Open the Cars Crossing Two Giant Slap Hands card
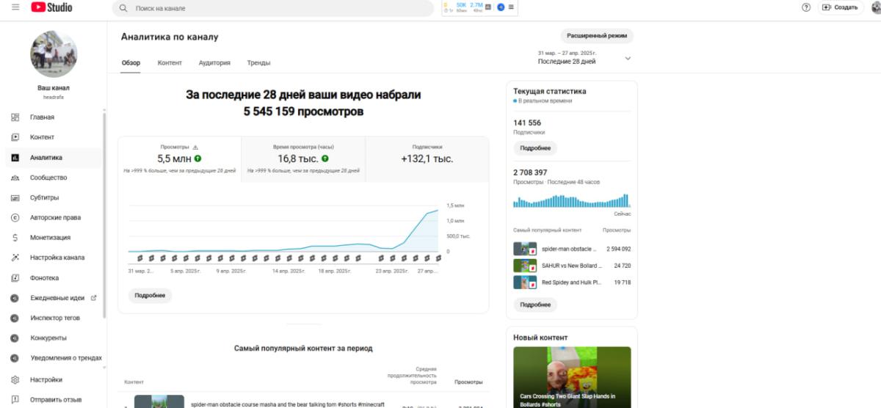The height and width of the screenshot is (408, 881). point(572,377)
